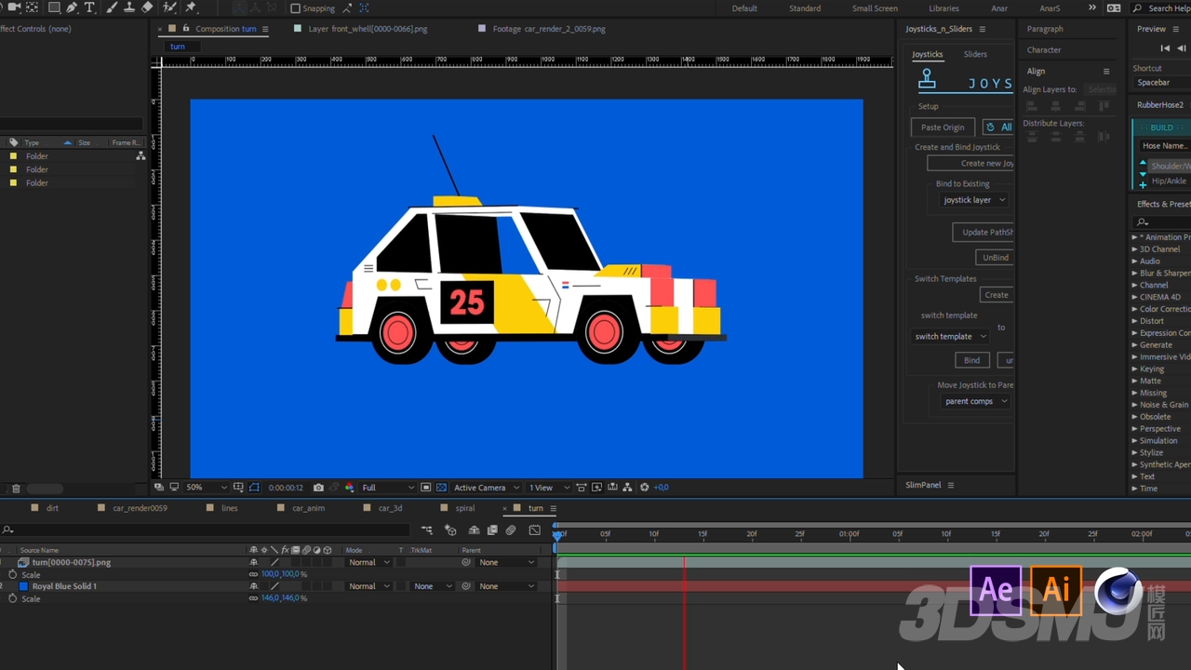Viewport: 1191px width, 670px height.
Task: Select the Unified Camera tool
Action: pyautogui.click(x=13, y=7)
